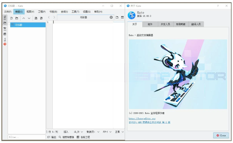The width and height of the screenshot is (233, 143).
Task: Click the new tab icon beside tab bar
Action: tap(117, 17)
